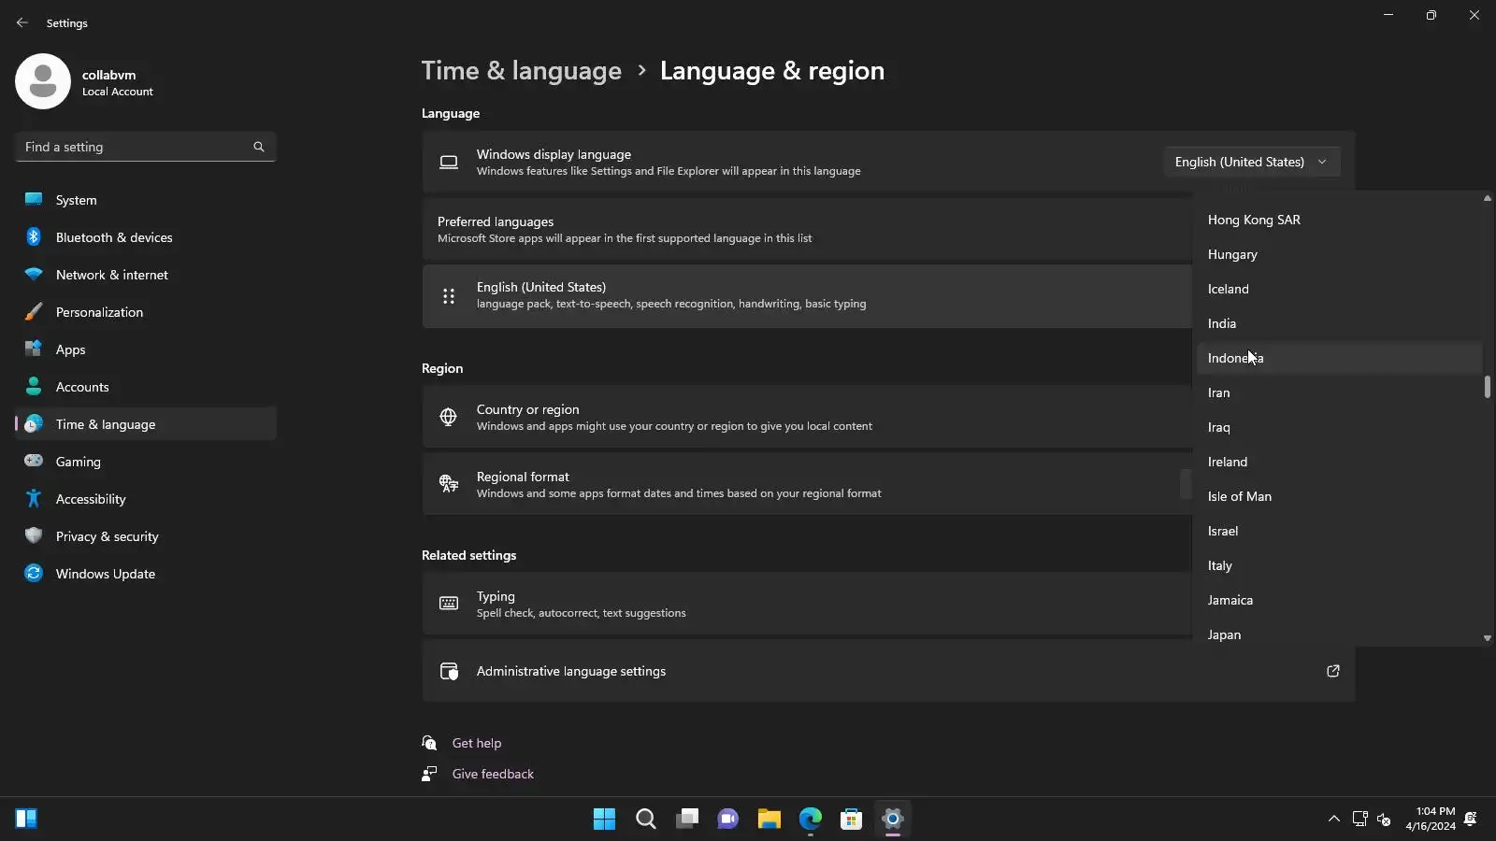Click the search magnifier in Find a setting
This screenshot has height=841, width=1496.
tap(259, 147)
